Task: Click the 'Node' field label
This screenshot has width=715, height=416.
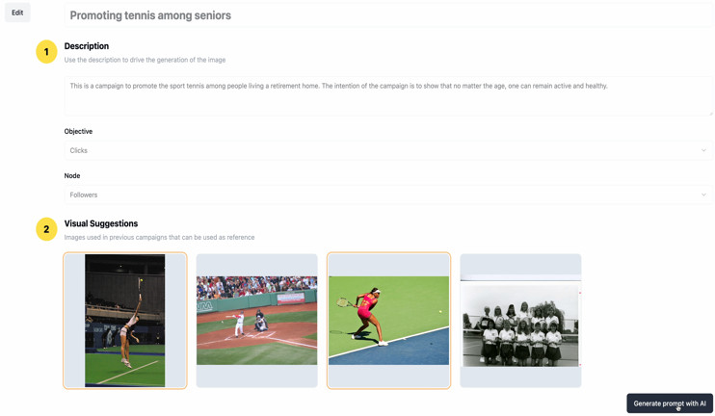Action: (x=72, y=176)
